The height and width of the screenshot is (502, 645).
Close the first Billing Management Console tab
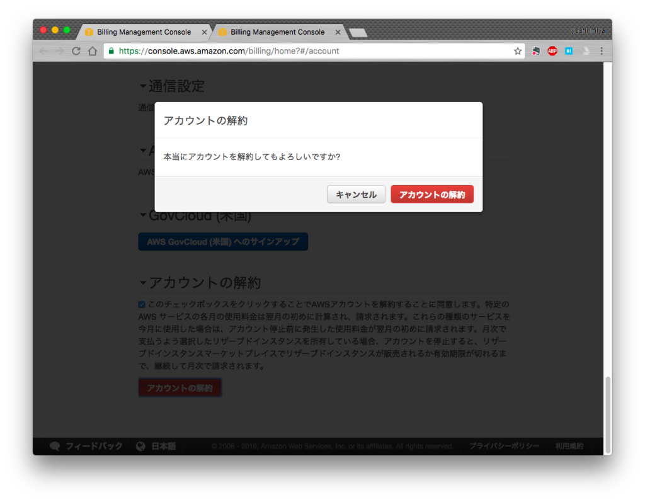click(x=204, y=32)
